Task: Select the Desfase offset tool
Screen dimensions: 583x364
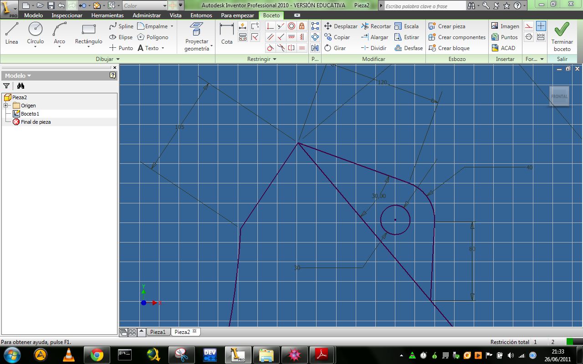Action: (x=409, y=48)
